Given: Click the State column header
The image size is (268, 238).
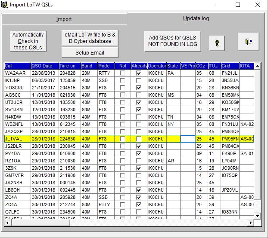Looking at the screenshot, I should click(x=174, y=66).
